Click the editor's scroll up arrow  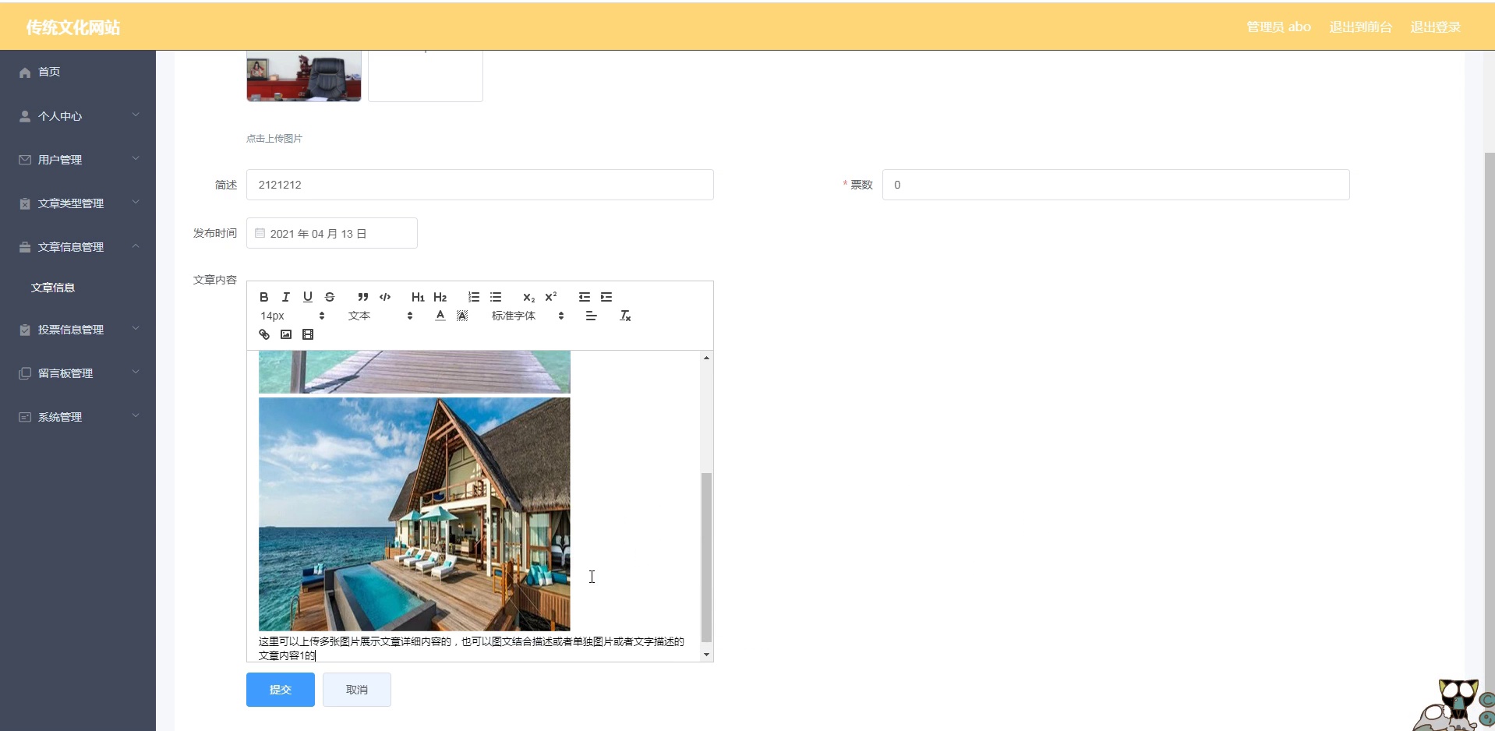point(706,358)
